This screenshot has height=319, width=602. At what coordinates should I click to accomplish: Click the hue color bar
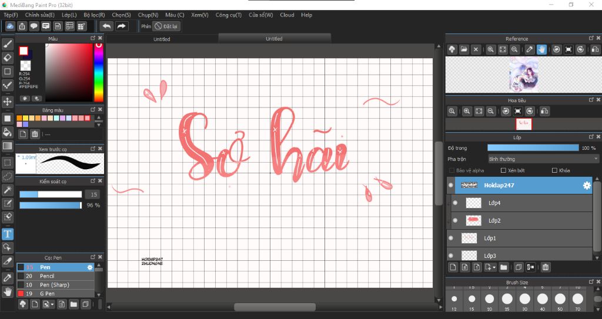(99, 72)
